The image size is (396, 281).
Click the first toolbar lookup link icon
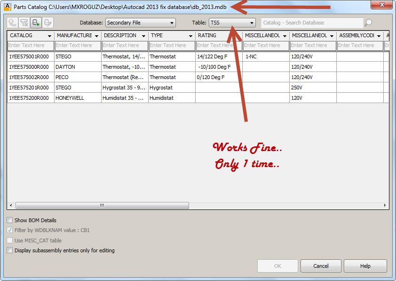pyautogui.click(x=13, y=23)
